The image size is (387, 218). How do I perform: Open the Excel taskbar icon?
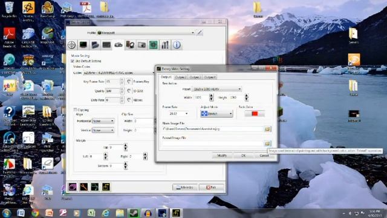(x=91, y=213)
